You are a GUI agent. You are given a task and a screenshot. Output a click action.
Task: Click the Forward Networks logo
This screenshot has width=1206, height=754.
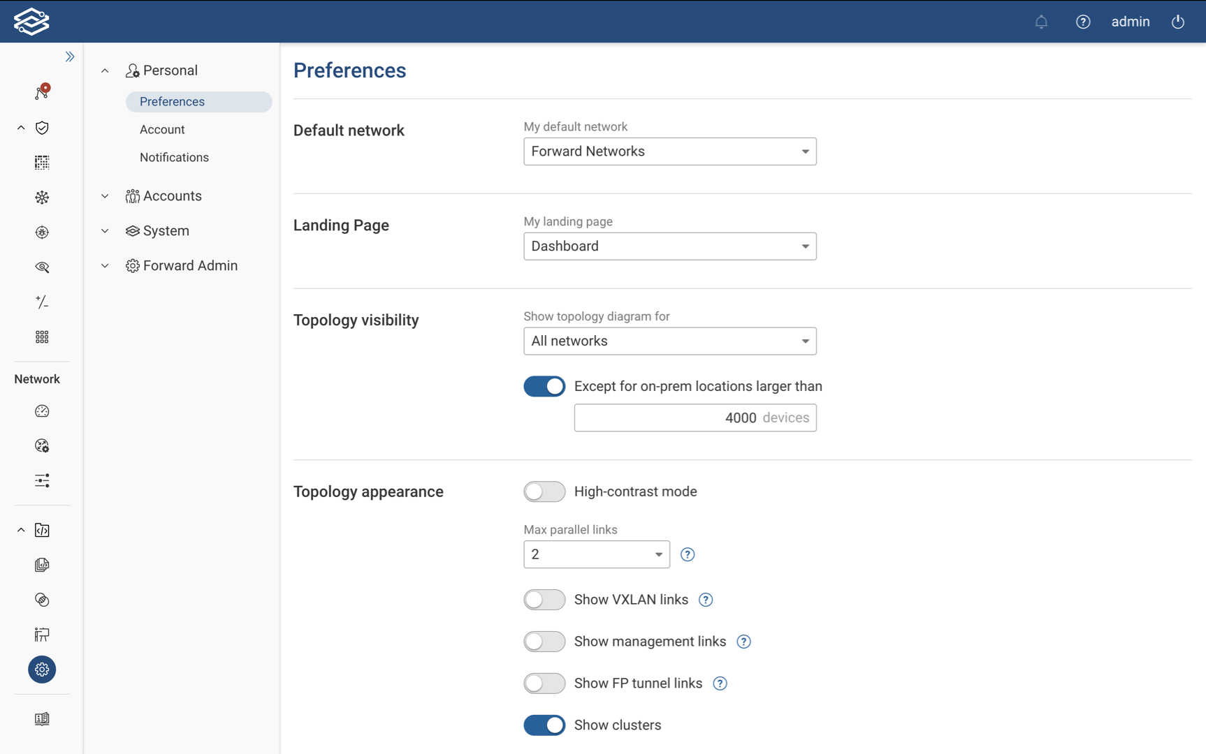pyautogui.click(x=31, y=22)
